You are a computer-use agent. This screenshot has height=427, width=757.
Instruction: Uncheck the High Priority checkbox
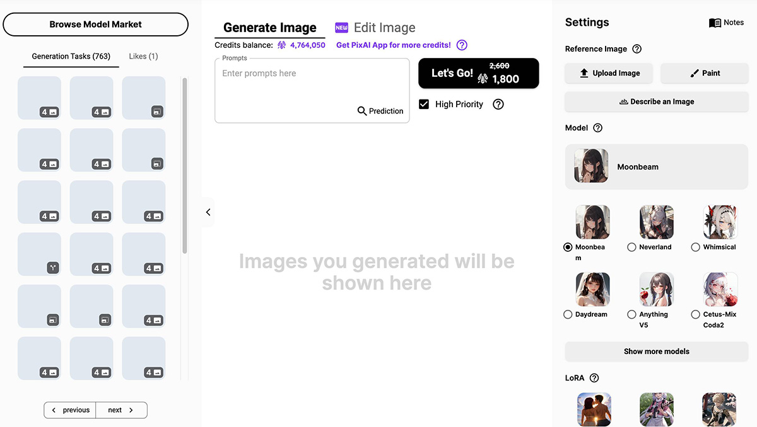click(x=424, y=105)
